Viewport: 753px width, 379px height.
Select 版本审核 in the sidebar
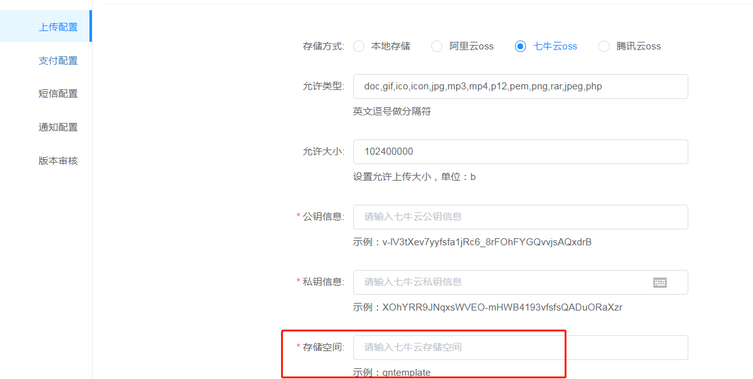pyautogui.click(x=58, y=161)
